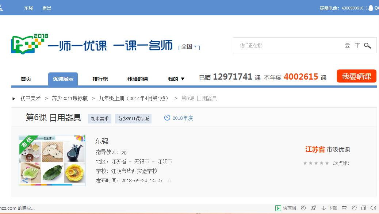The height and width of the screenshot is (214, 379).
Task: Open the 快剪辑 video clip tool
Action: tap(286, 208)
